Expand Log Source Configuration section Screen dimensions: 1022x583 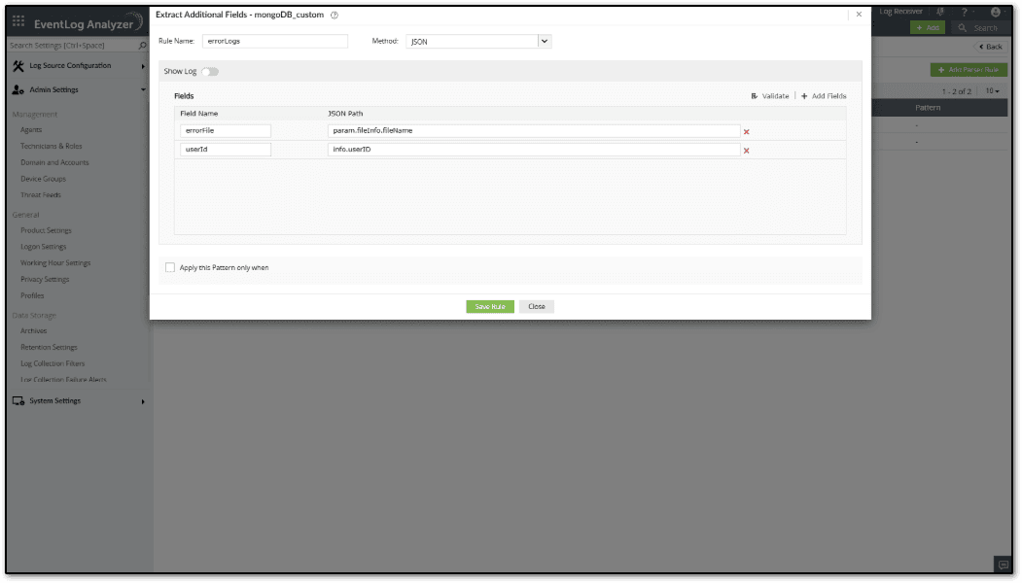pyautogui.click(x=143, y=66)
